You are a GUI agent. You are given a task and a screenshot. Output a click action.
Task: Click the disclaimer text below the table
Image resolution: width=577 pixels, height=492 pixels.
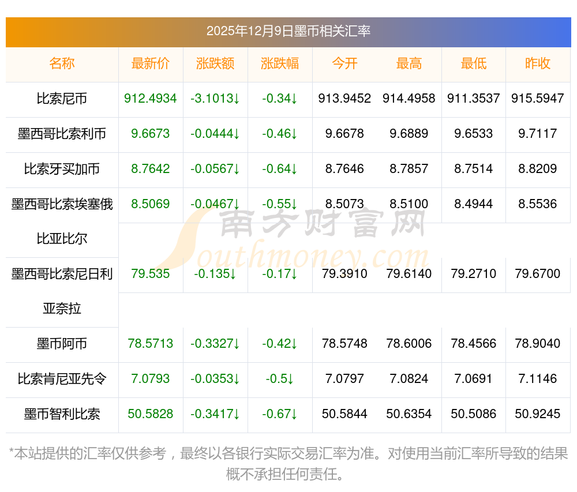[x=288, y=463]
